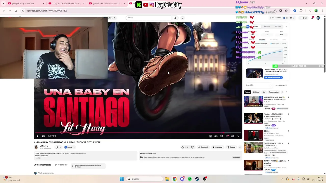Collapse the vidIQ stats panel chevron
326x183 pixels.
point(286,27)
